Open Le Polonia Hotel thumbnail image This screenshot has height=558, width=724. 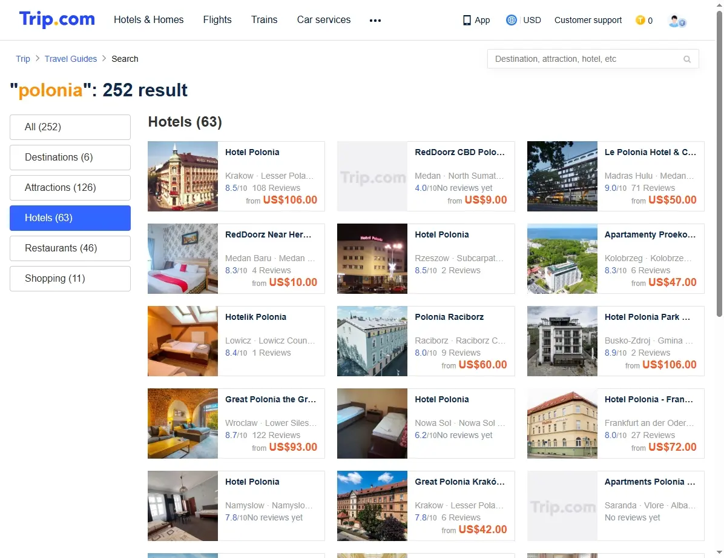click(x=562, y=176)
